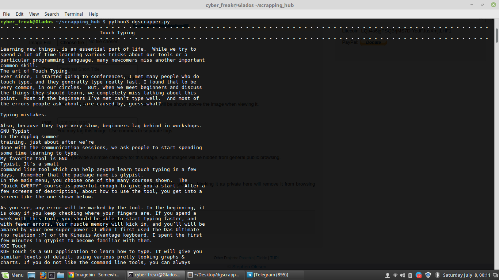The image size is (499, 280).
Task: Open the Help menu in terminal
Action: click(x=94, y=14)
